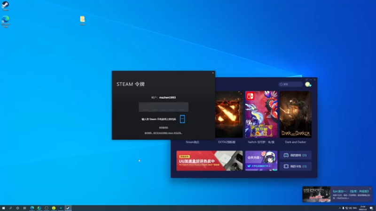The image size is (376, 211).
Task: Open the UU accelerator window menu icon
Action: pos(307,80)
